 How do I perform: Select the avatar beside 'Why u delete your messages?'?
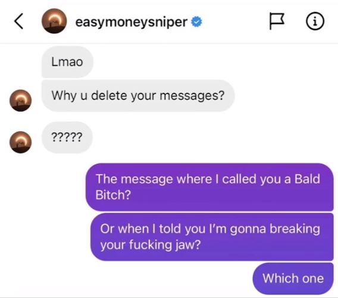(x=21, y=100)
